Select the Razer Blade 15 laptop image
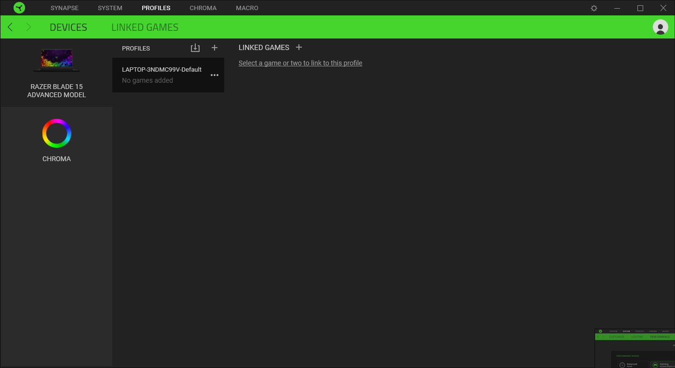Screen dimensions: 675x368 (56, 60)
